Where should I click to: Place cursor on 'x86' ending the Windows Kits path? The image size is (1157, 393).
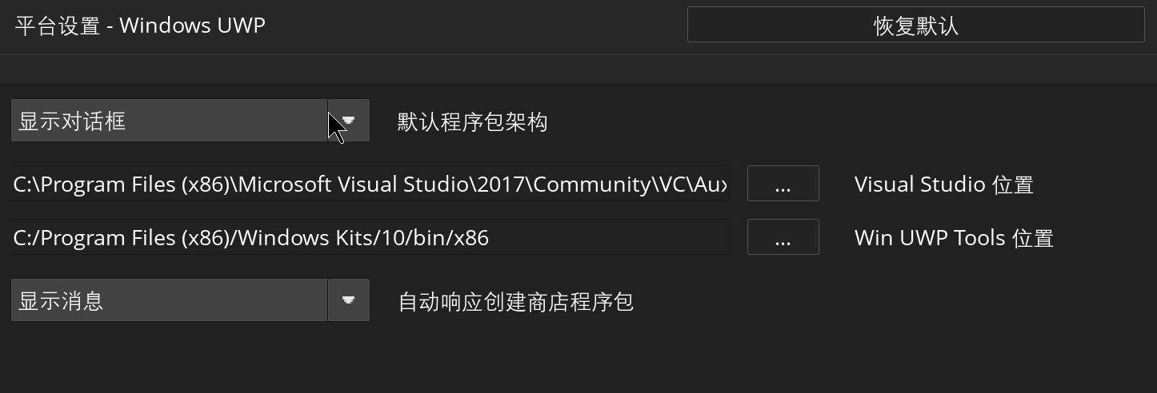click(x=471, y=238)
